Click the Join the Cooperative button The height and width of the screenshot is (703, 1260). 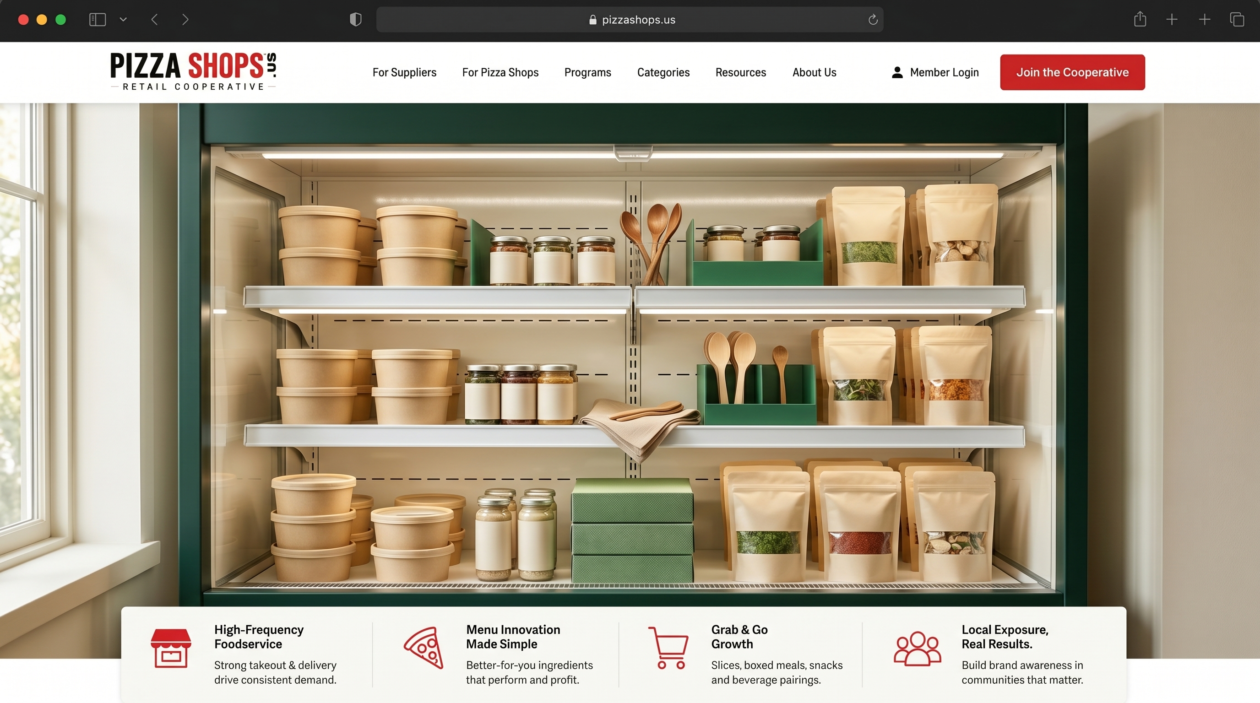tap(1072, 72)
